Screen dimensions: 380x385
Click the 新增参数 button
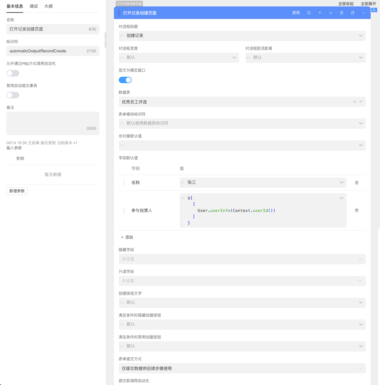(x=17, y=191)
